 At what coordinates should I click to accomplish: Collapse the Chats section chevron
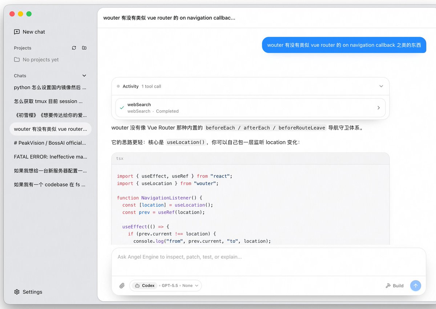coord(84,76)
